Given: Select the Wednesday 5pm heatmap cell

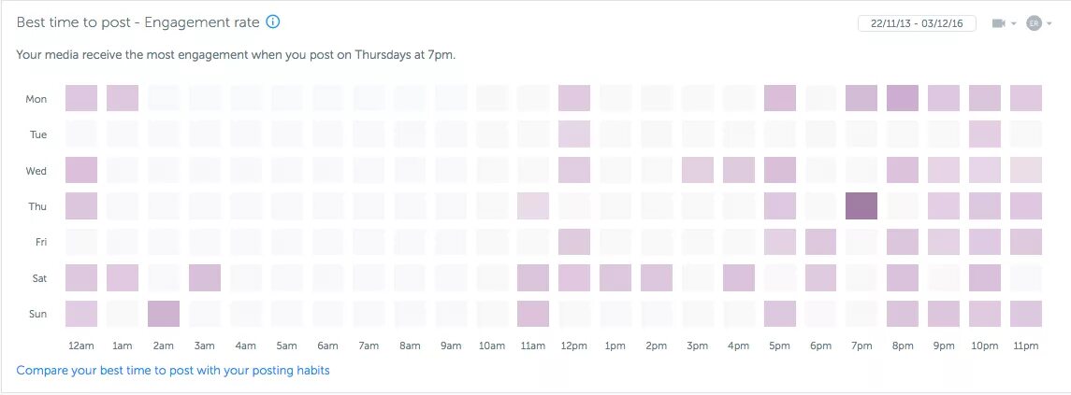Looking at the screenshot, I should 780,170.
